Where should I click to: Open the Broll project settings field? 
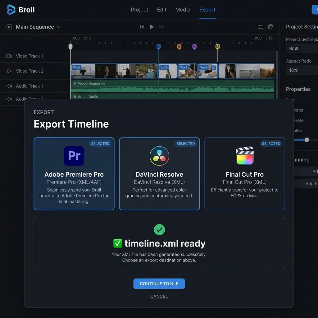tap(302, 48)
